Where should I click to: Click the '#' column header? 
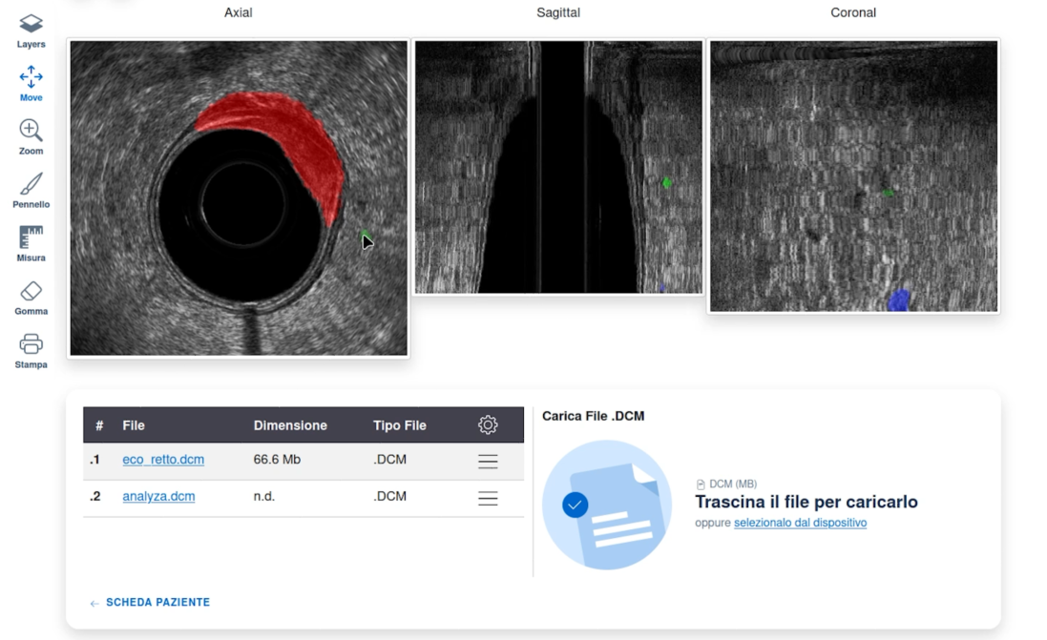99,425
